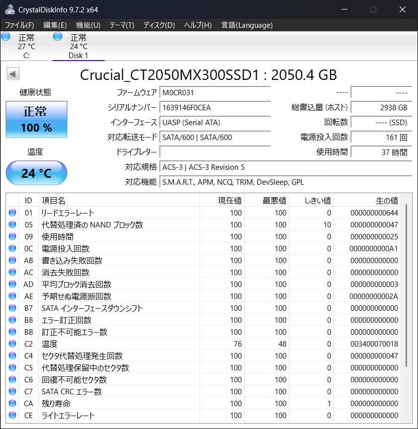This screenshot has width=418, height=429.
Task: Click the status icon for 電源投入回数
Action: (x=12, y=249)
